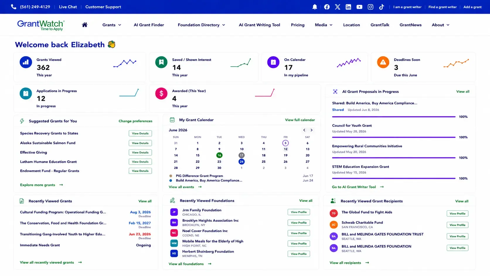
Task: Click the phone icon in top bar
Action: pyautogui.click(x=13, y=7)
